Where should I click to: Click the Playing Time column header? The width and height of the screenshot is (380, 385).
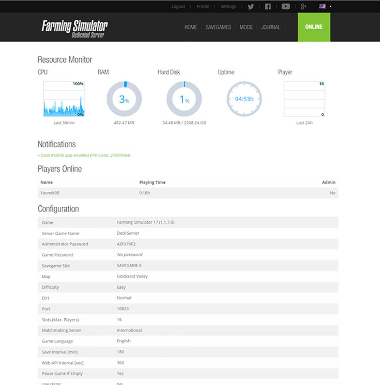pyautogui.click(x=152, y=182)
